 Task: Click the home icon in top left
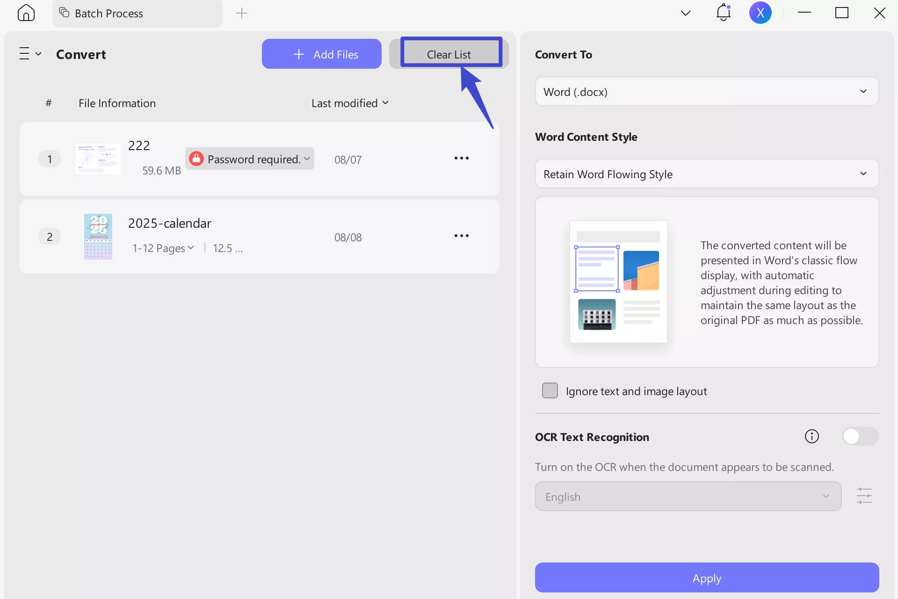(26, 13)
